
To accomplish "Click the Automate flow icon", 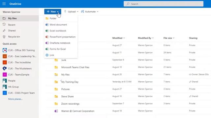I will 82,11.
